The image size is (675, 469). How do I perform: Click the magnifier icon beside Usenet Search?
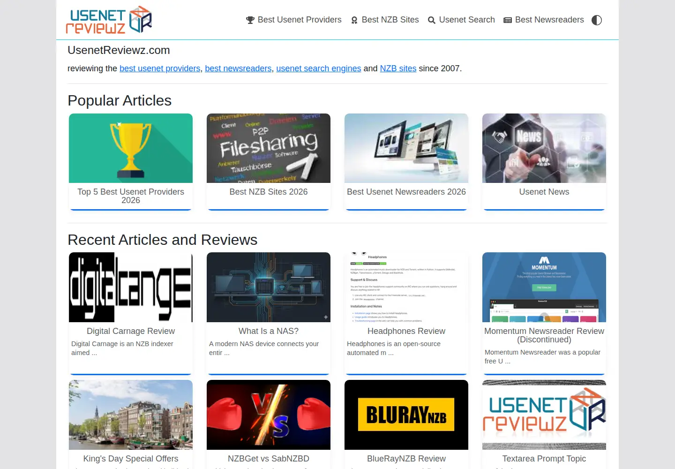tap(432, 20)
